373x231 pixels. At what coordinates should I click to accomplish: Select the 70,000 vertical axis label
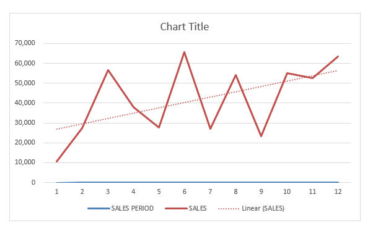(x=25, y=43)
